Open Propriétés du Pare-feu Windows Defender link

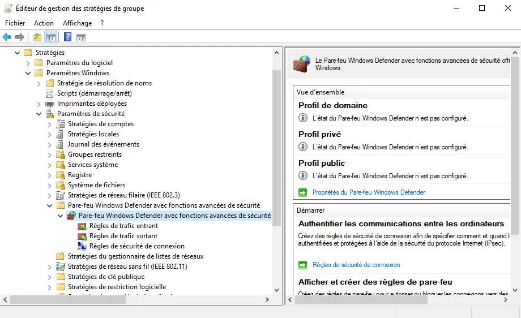tap(369, 192)
